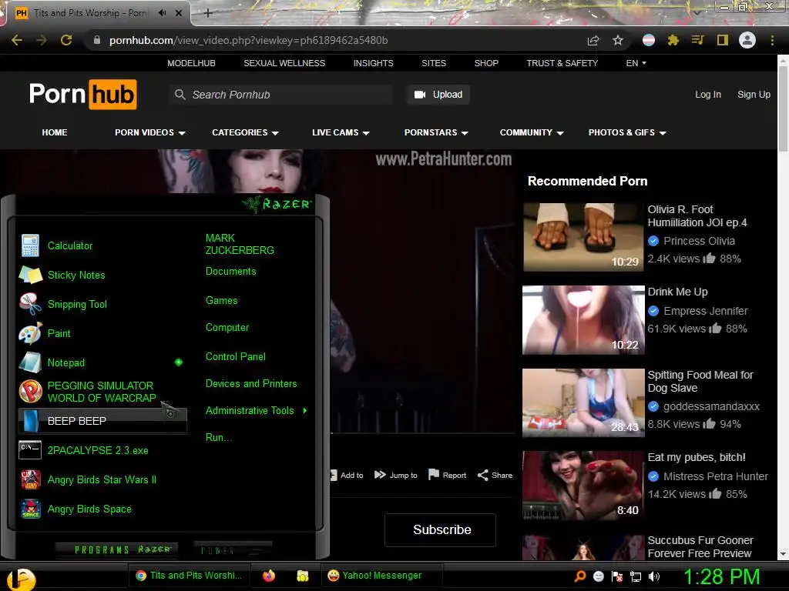Open the Chrome profile avatar icon
This screenshot has width=789, height=591.
point(747,40)
